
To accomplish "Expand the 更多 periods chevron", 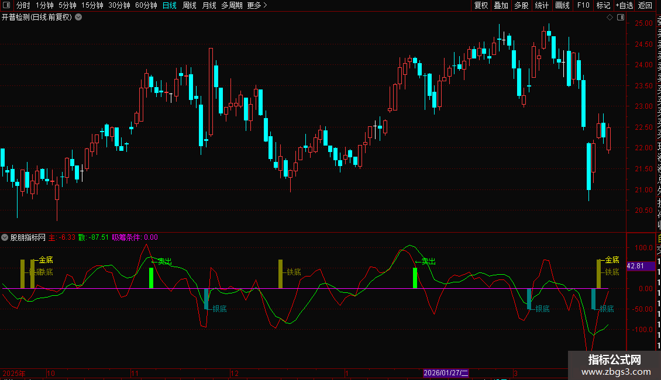I will (x=265, y=5).
